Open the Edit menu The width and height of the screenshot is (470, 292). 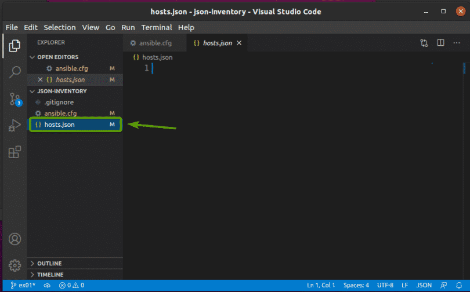[31, 28]
